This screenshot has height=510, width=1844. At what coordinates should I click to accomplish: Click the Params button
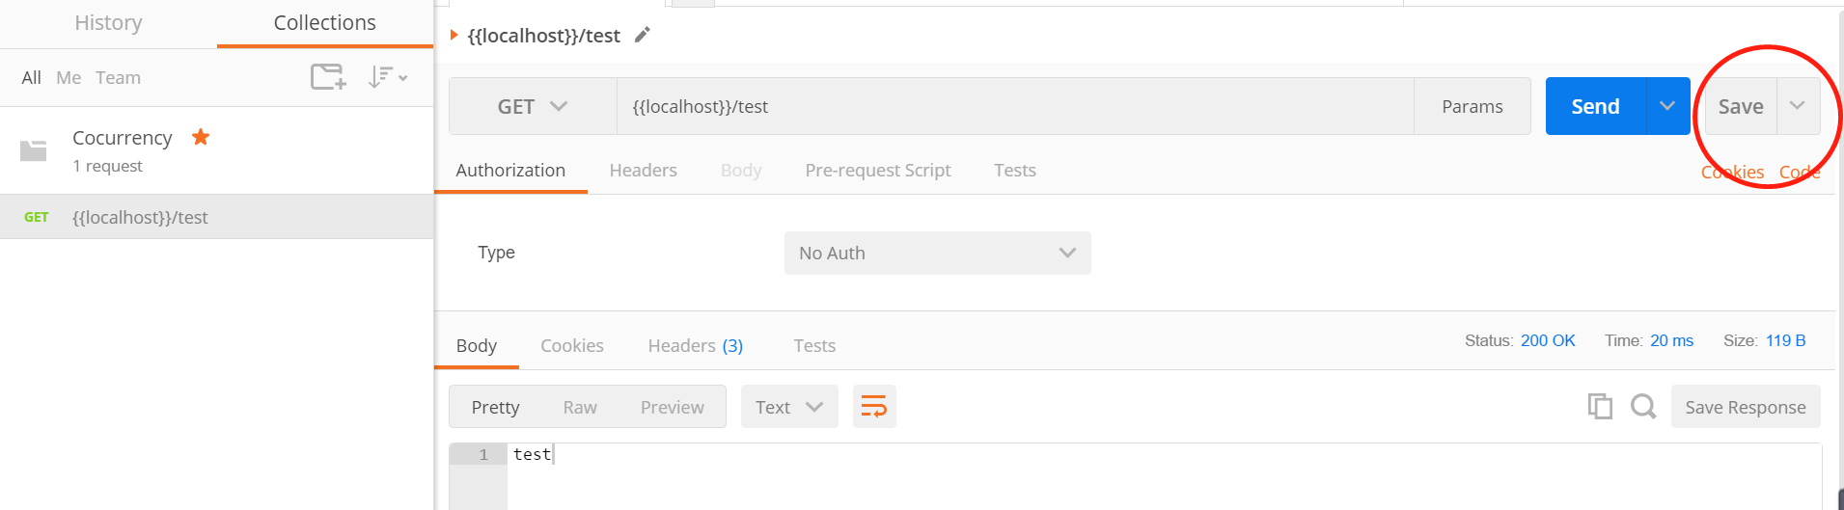[x=1472, y=106]
